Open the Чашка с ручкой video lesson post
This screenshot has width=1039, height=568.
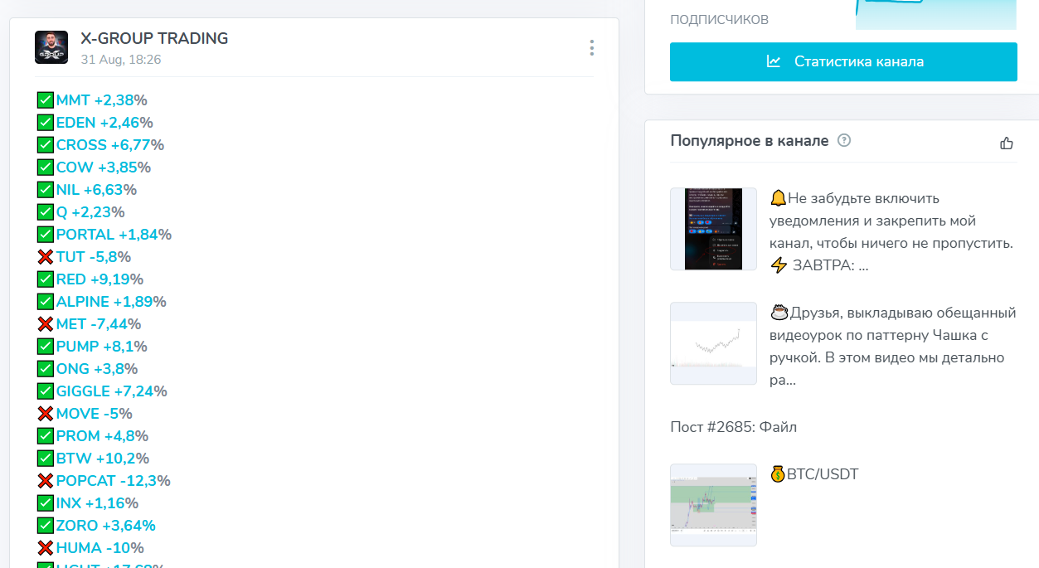[x=893, y=347]
